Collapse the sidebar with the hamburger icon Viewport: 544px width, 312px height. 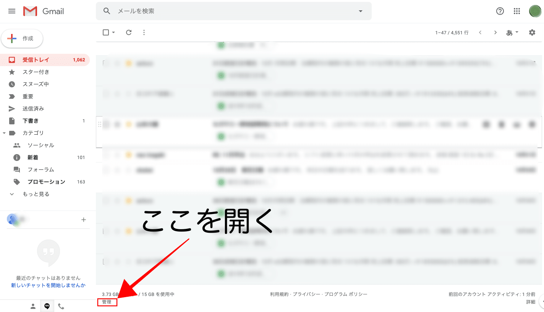click(x=11, y=11)
